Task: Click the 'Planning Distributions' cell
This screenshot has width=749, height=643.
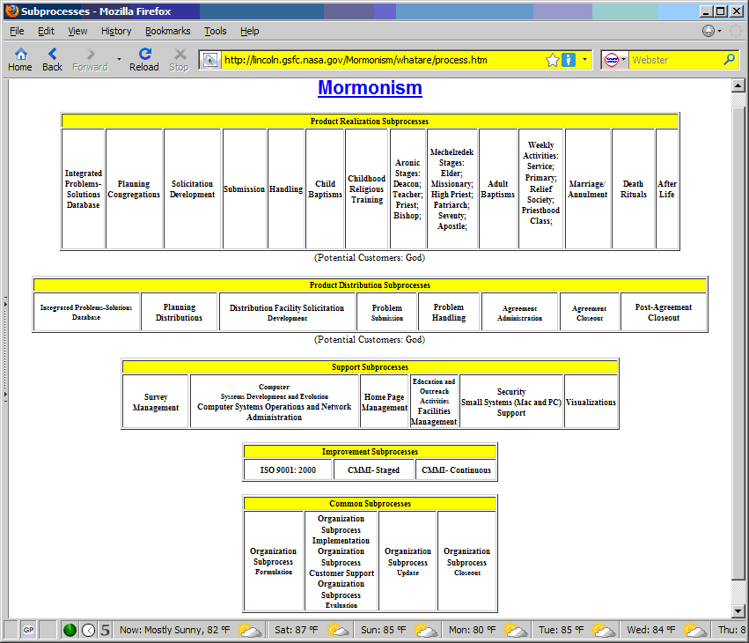Action: coord(180,312)
